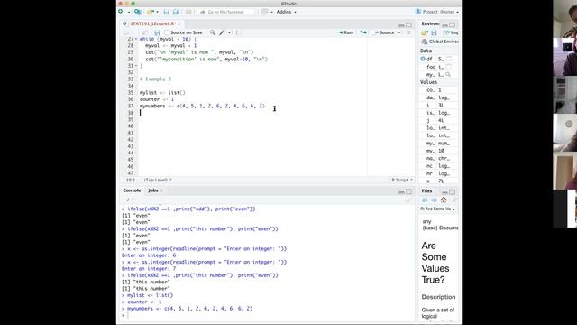Viewport: 577px width, 325px height.
Task: Click the console input prompt line
Action: click(268, 315)
